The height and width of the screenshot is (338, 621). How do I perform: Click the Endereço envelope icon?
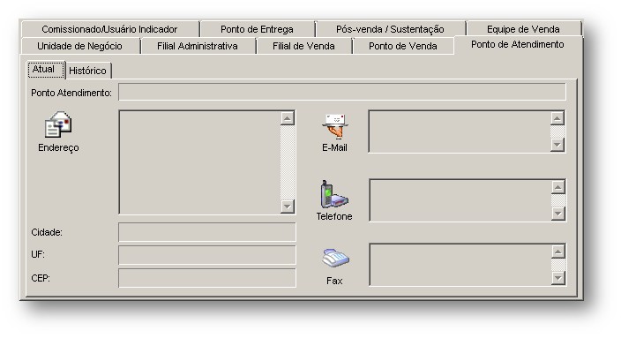(58, 124)
